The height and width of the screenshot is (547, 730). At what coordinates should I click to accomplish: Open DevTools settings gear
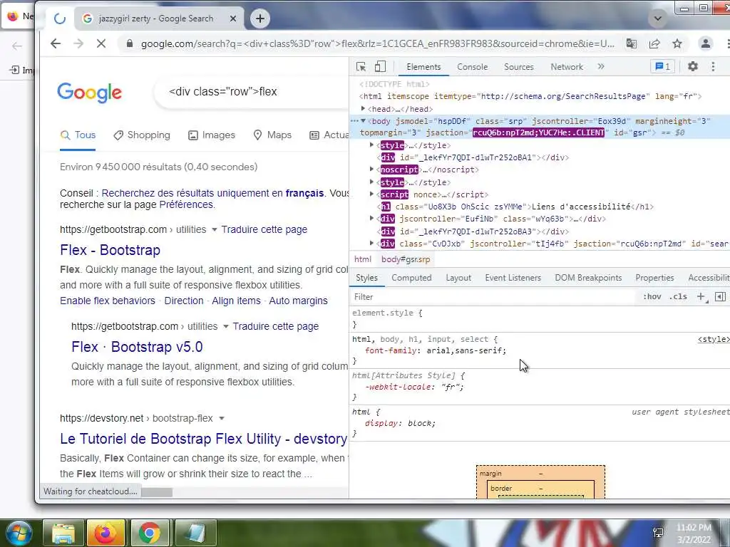tap(693, 66)
